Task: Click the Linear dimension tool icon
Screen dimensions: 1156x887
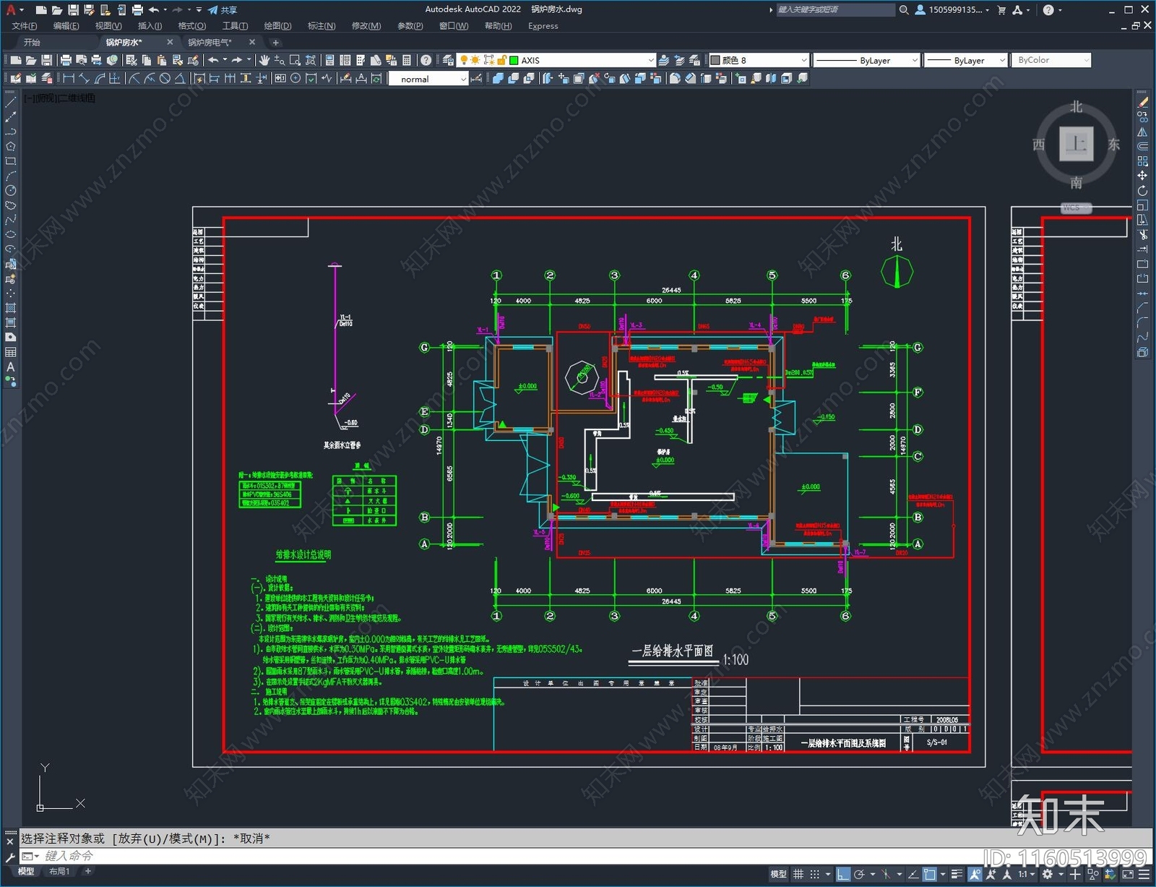Action: (69, 79)
